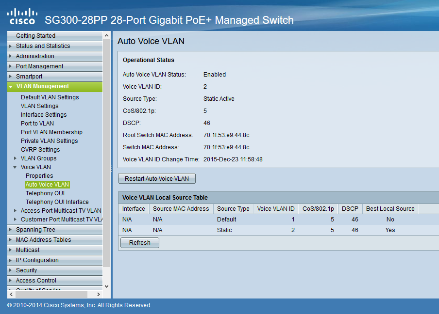Viewport: 439px width, 314px height.
Task: Open VLAN Settings page
Action: [39, 106]
